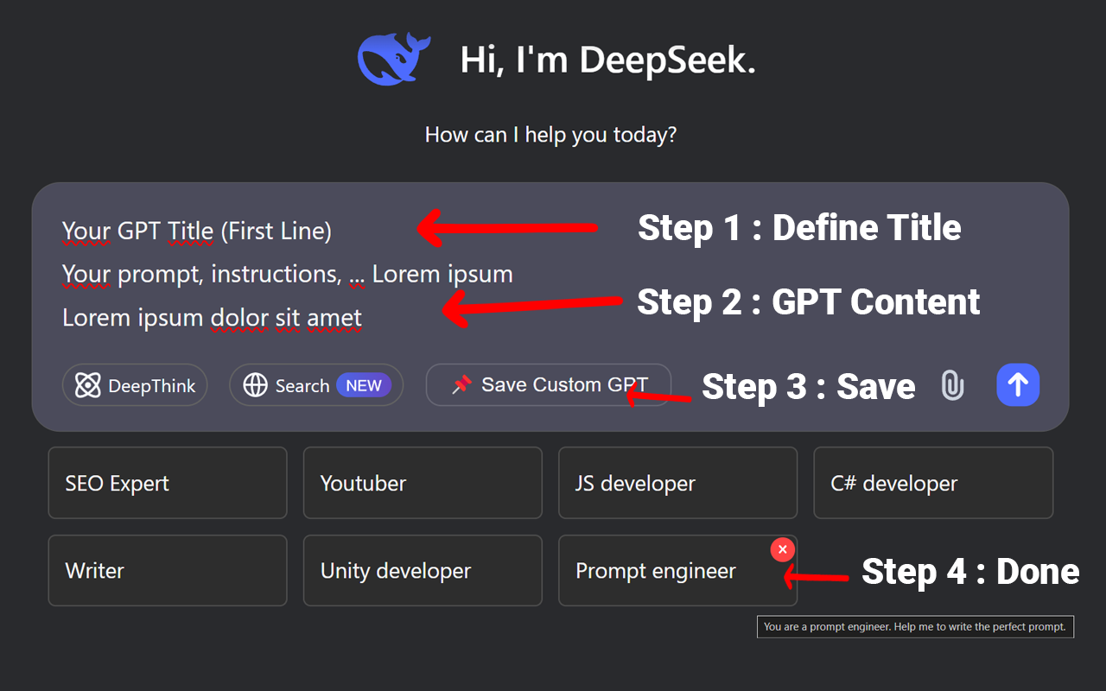The height and width of the screenshot is (691, 1106).
Task: Choose the C# developer preset
Action: tap(932, 483)
